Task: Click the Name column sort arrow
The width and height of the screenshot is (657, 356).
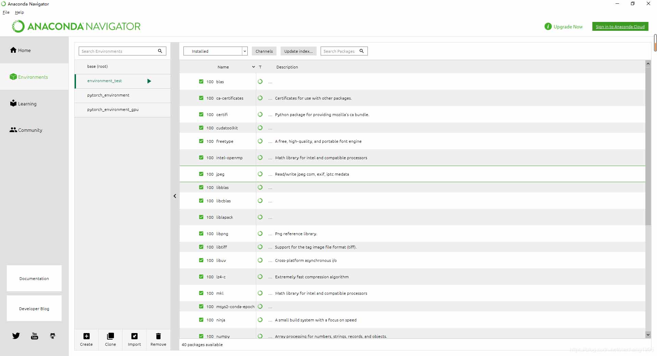Action: (x=253, y=67)
